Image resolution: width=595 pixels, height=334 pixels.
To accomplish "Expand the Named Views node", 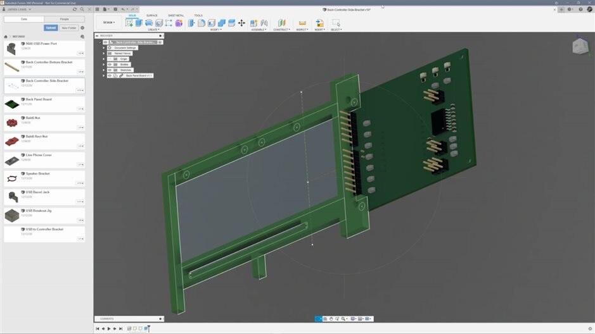I will (x=104, y=54).
